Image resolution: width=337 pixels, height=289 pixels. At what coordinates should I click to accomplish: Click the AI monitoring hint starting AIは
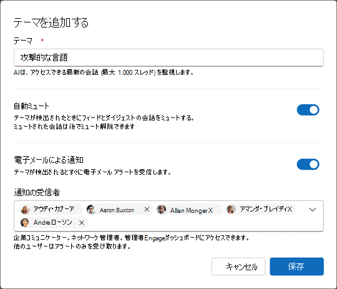104,72
